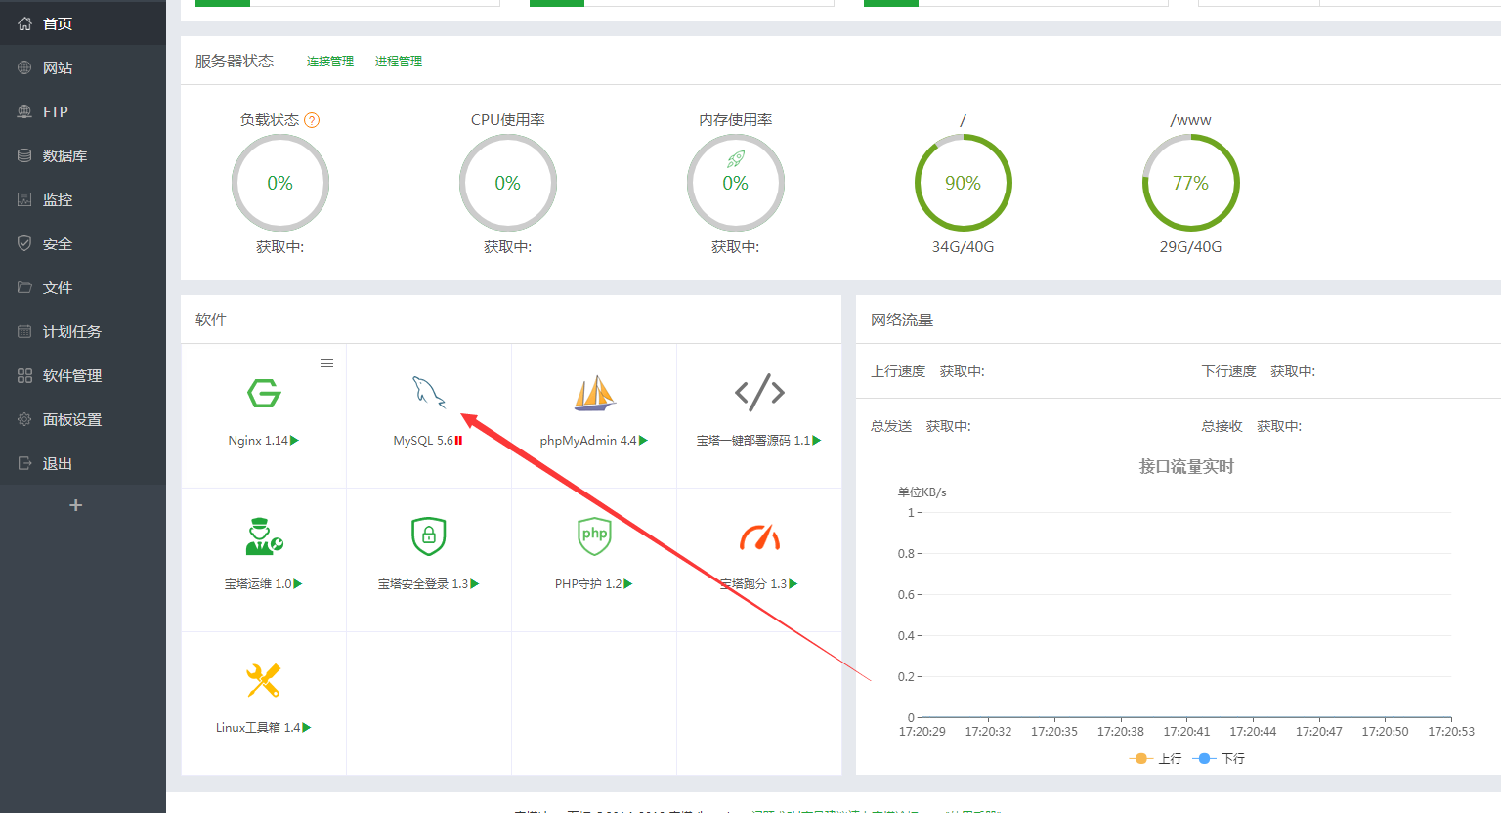
Task: Click the / disk 90% usage ring
Action: point(964,183)
